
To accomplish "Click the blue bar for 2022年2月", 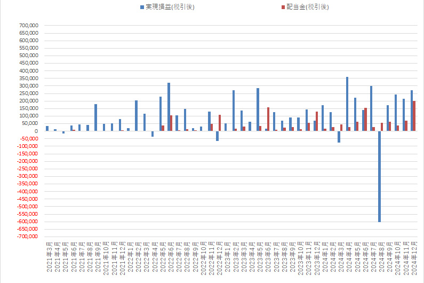I will point(137,115).
